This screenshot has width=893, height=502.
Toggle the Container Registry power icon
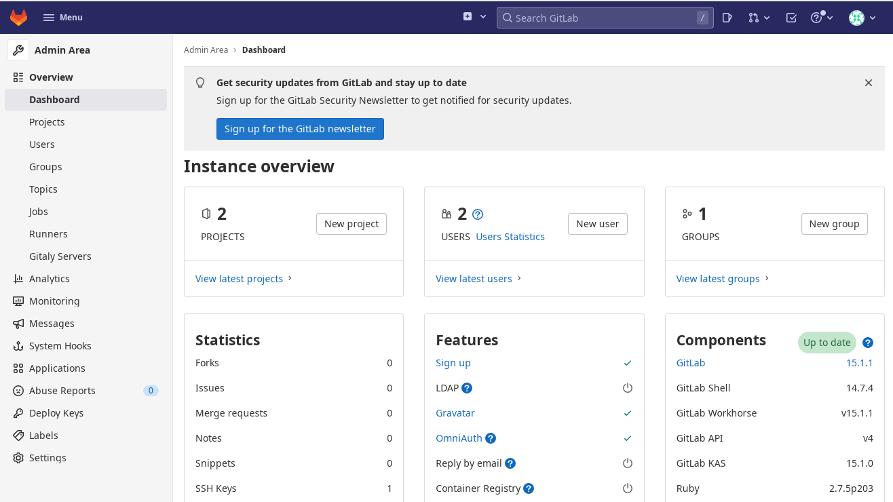[x=627, y=488]
